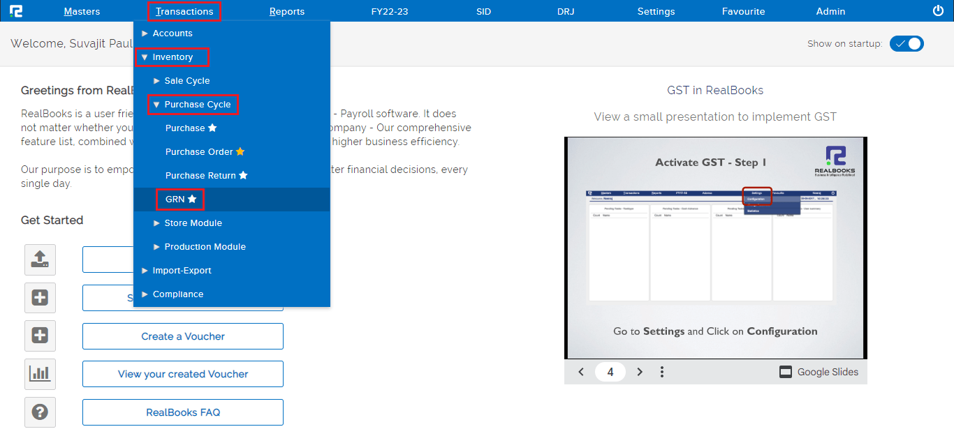
Task: Collapse the Inventory menu section
Action: click(x=172, y=57)
